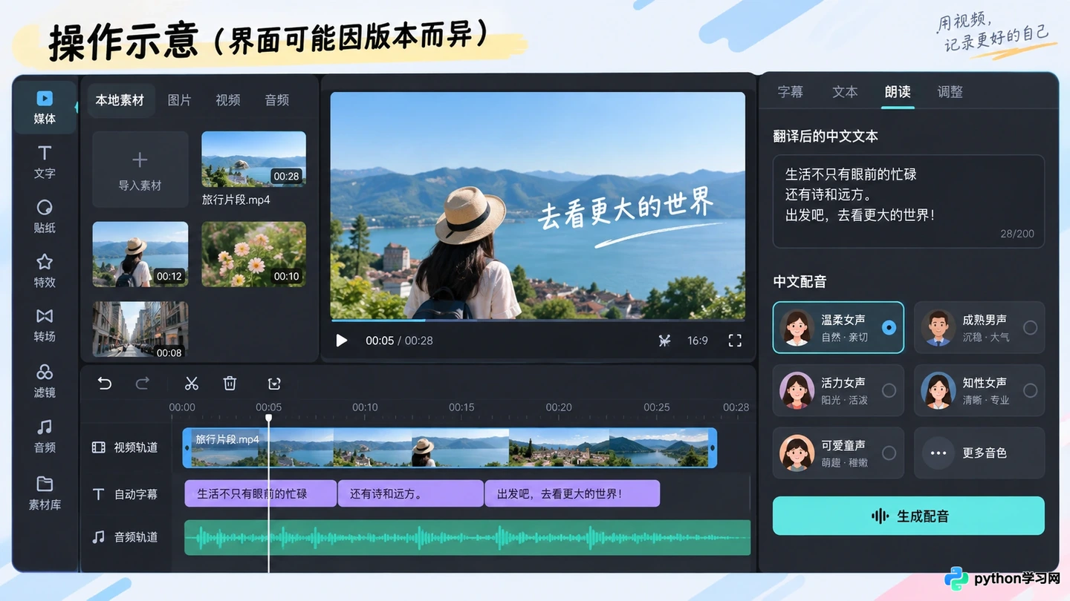Open the 特效 effects panel
The height and width of the screenshot is (601, 1070).
pyautogui.click(x=45, y=271)
